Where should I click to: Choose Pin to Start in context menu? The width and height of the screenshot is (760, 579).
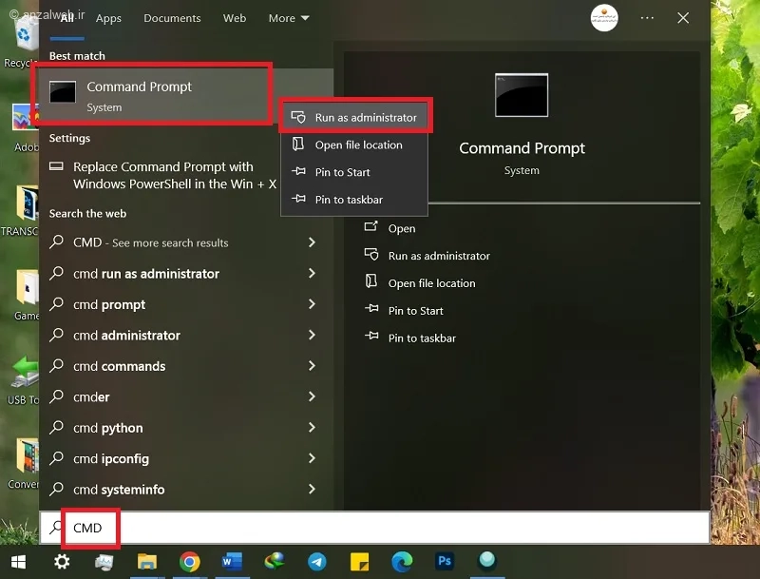(354, 172)
